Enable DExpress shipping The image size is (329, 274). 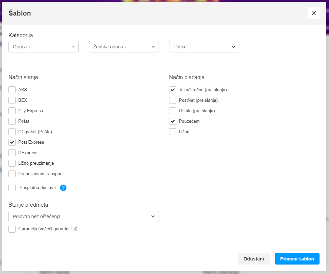tap(12, 153)
